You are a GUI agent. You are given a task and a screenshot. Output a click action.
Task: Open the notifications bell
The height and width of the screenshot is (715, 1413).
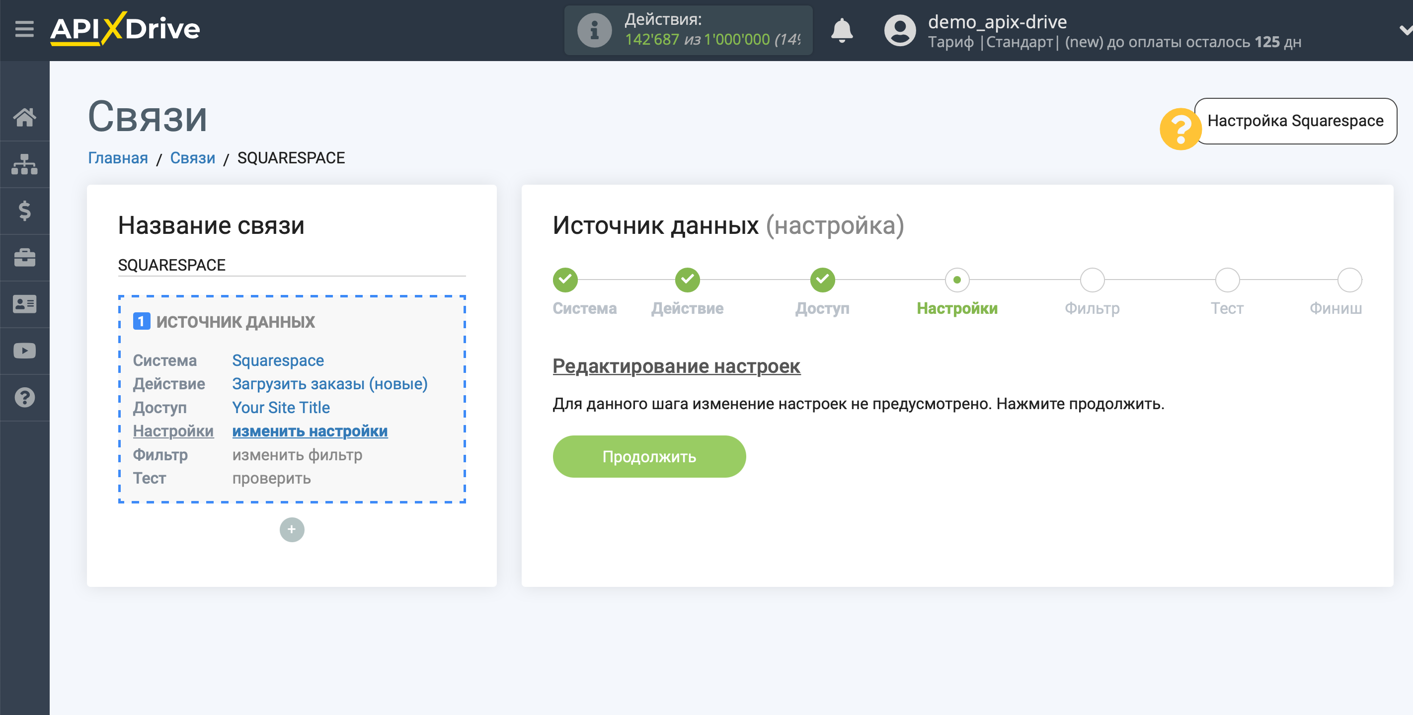842,30
